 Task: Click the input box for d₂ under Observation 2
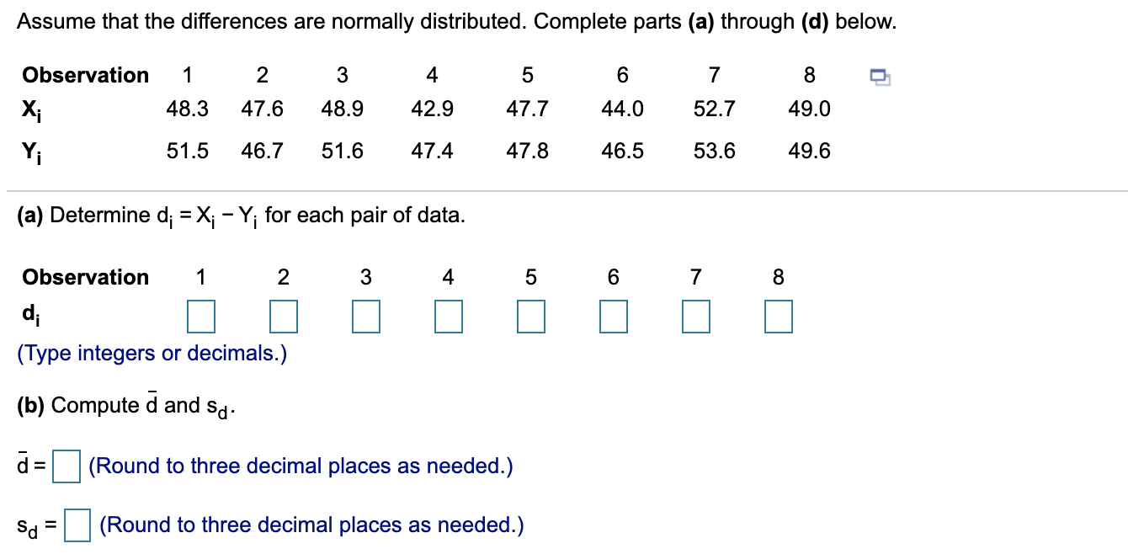click(x=285, y=315)
